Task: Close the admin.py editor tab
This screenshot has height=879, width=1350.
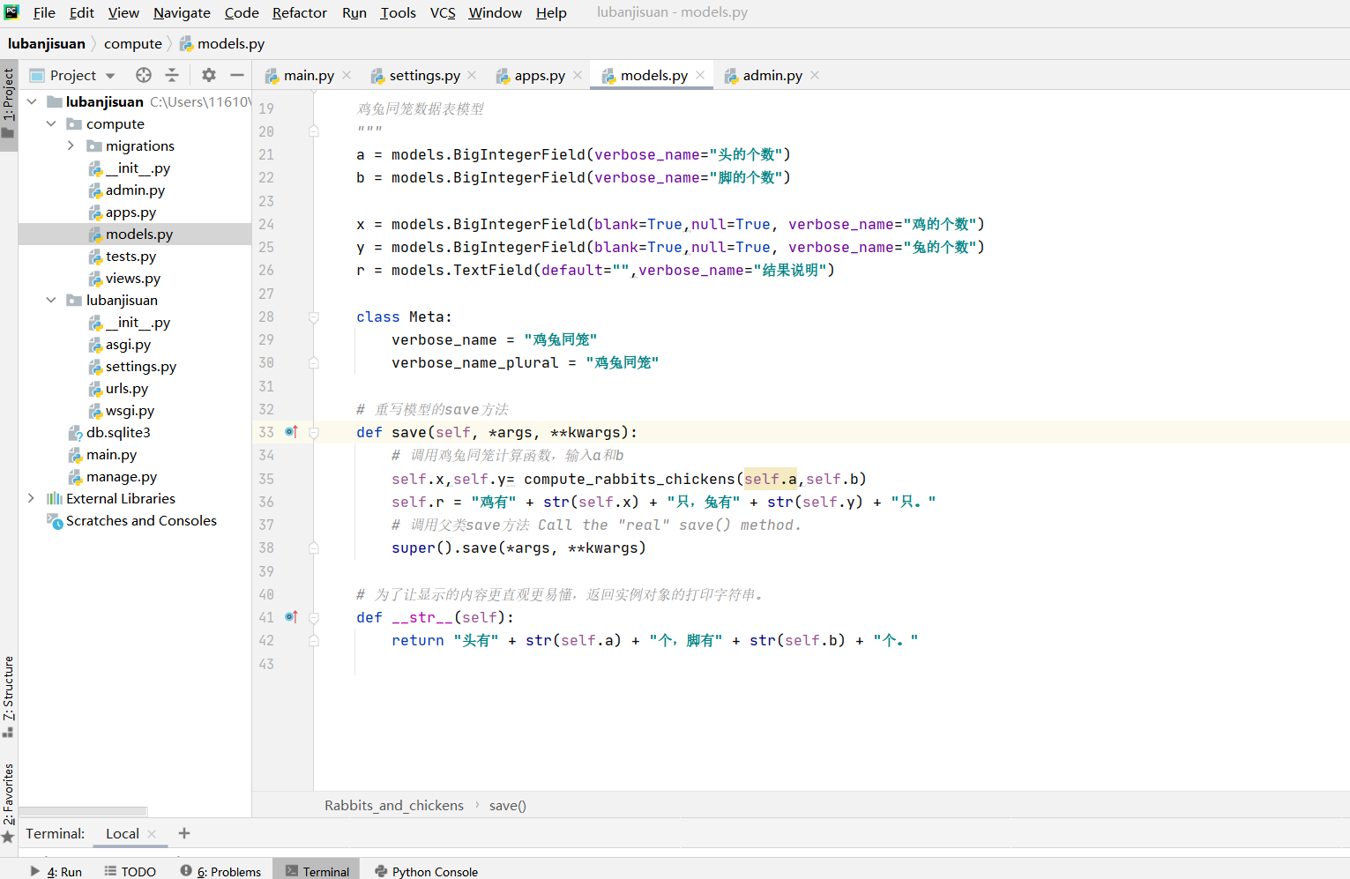Action: pyautogui.click(x=815, y=75)
